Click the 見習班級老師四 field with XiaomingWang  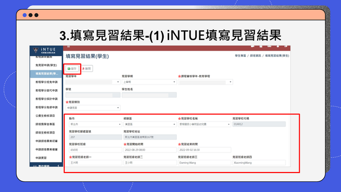(x=259, y=163)
